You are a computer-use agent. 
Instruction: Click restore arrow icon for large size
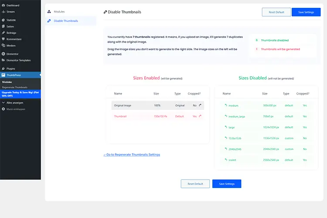(x=226, y=127)
